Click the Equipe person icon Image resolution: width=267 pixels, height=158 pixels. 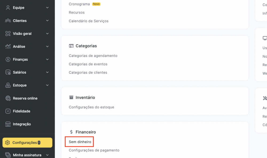[8, 8]
